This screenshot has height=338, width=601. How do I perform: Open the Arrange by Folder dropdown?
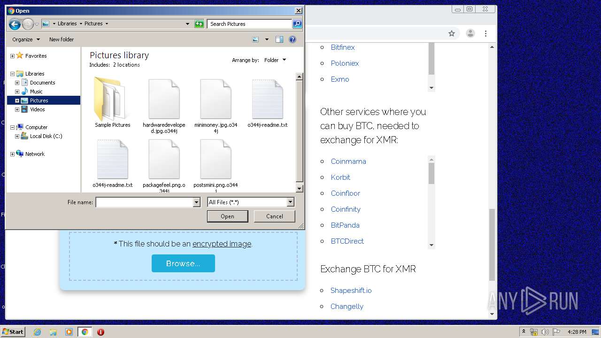(x=275, y=60)
